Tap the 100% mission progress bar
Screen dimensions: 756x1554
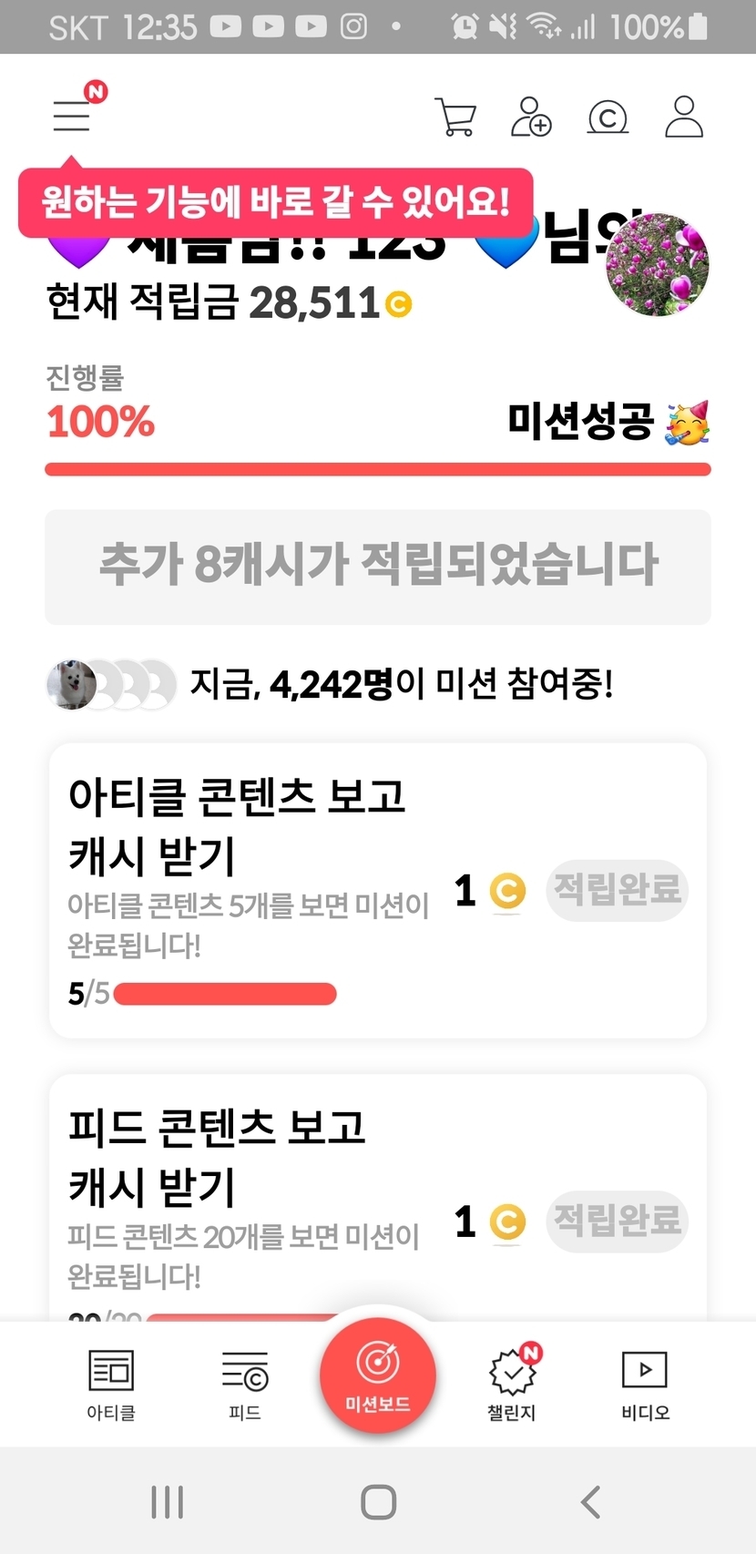[x=378, y=469]
